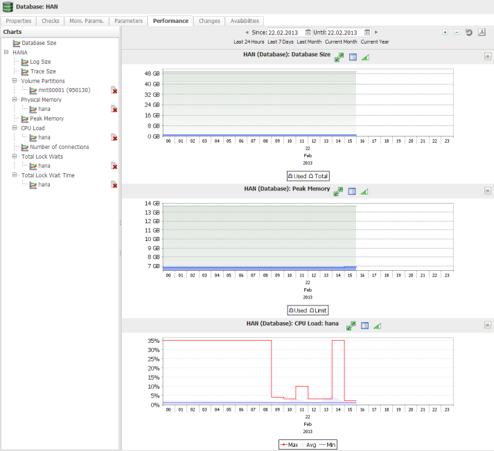This screenshot has height=451, width=494.
Task: Show the Last 7 Days range
Action: (281, 42)
